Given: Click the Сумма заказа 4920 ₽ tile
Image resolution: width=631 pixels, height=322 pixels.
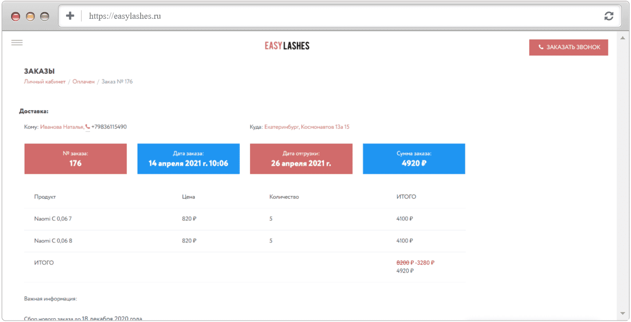Looking at the screenshot, I should click(x=414, y=159).
